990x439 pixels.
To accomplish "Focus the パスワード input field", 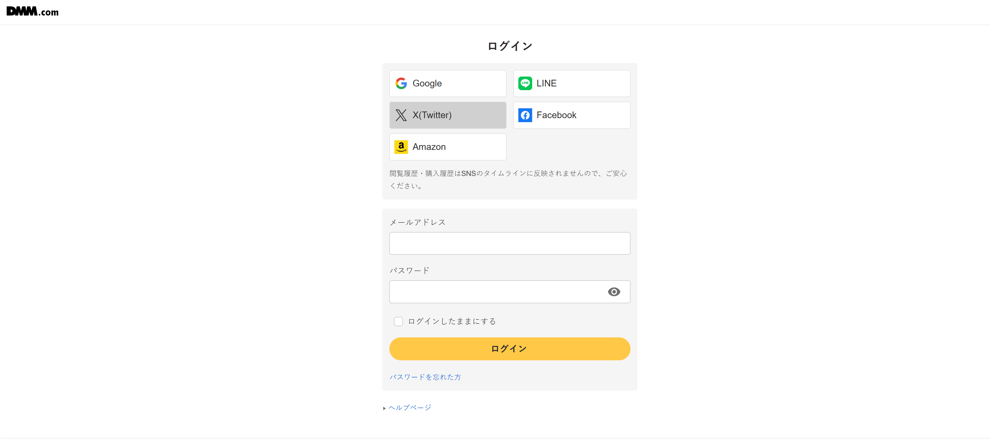I will (496, 292).
